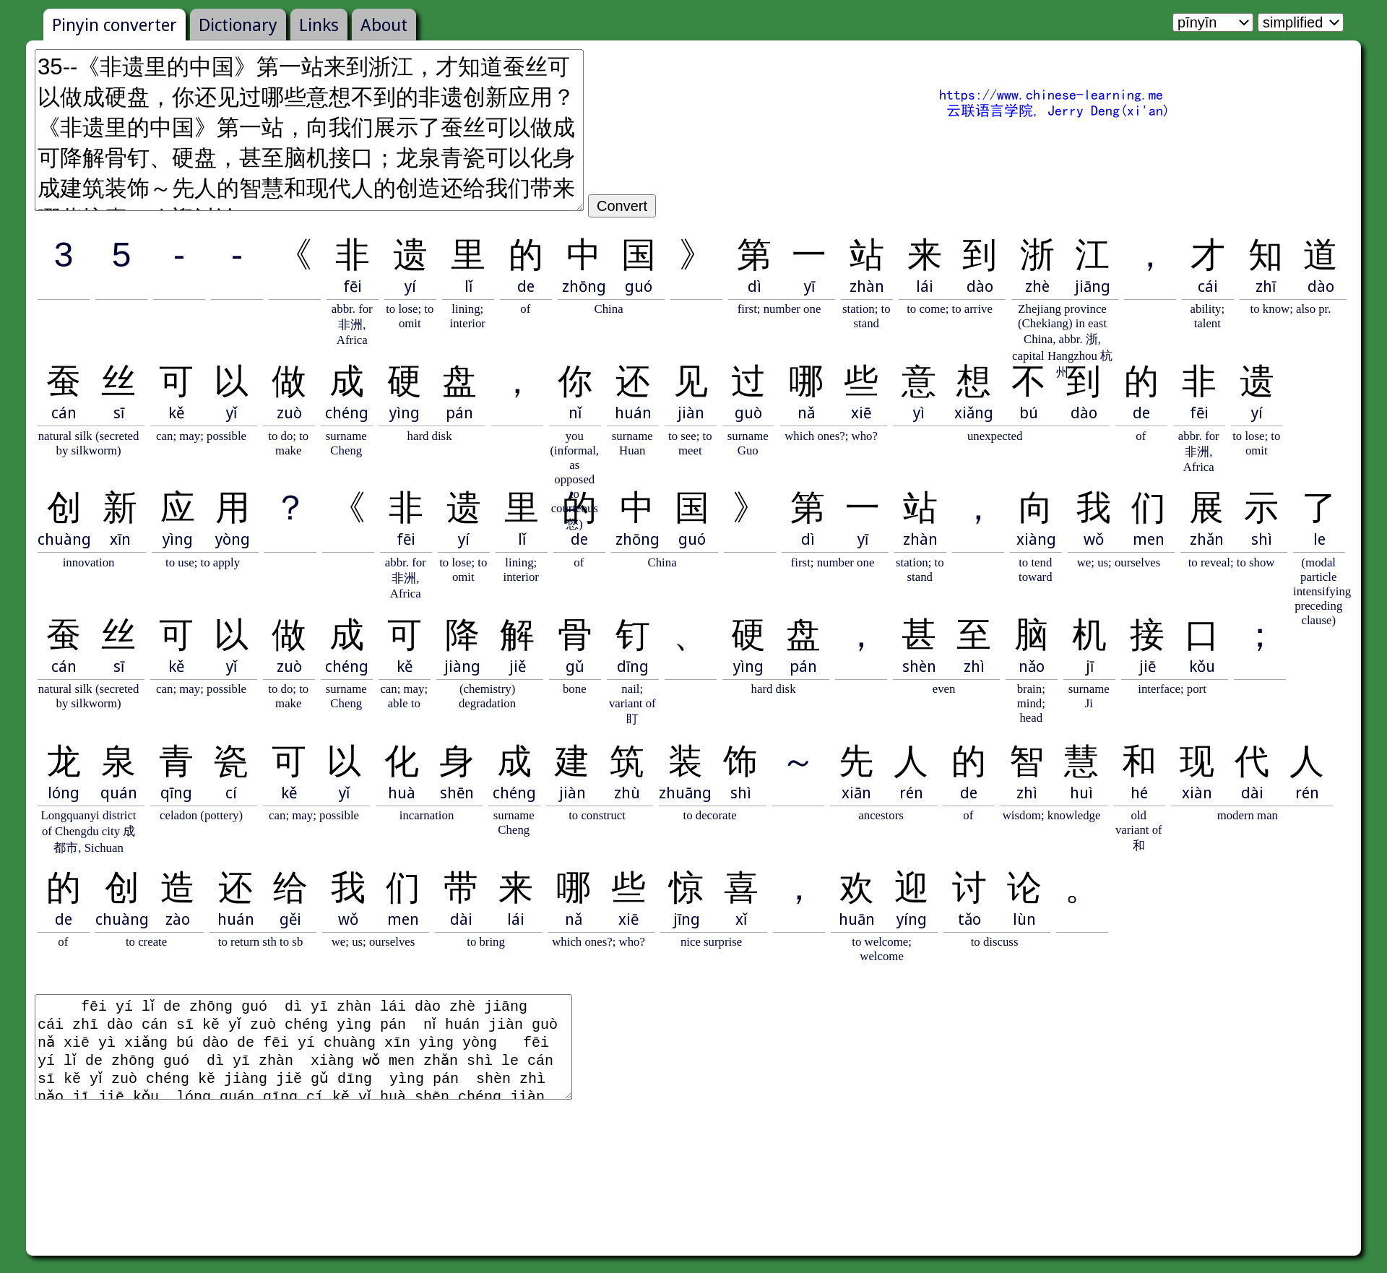Screen dimensions: 1387x1273
Task: Click the character 硬 in second row
Action: pyautogui.click(x=404, y=381)
